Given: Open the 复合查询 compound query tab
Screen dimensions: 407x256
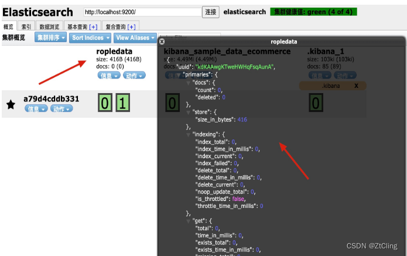Looking at the screenshot, I should coord(115,26).
